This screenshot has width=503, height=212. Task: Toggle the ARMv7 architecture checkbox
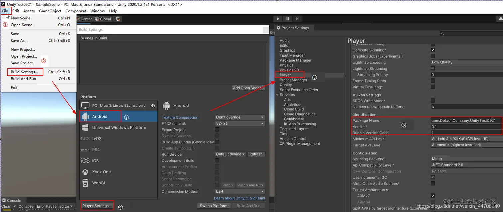[x=433, y=196]
